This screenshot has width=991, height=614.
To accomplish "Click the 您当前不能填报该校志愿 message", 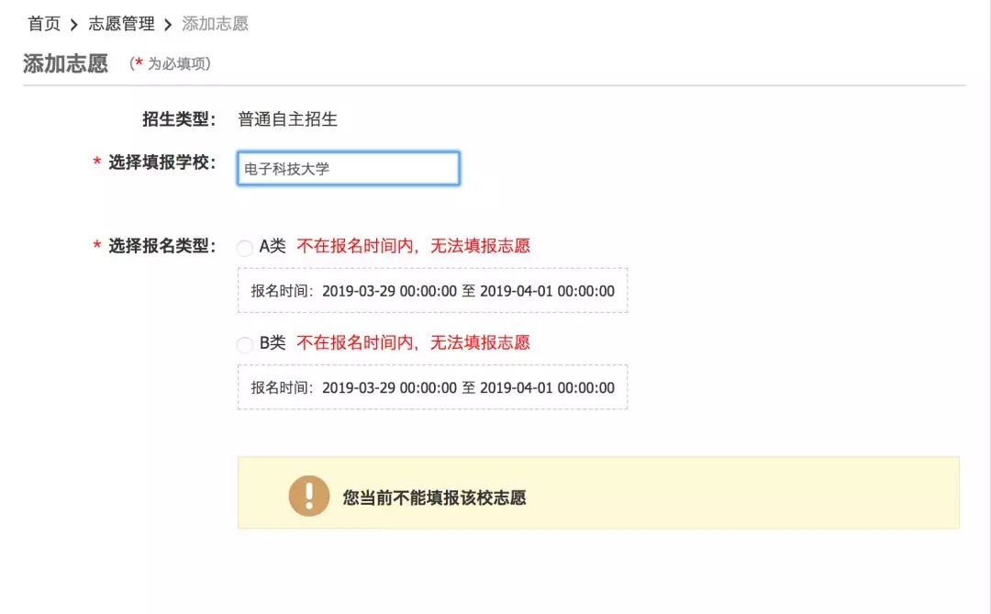I will (434, 497).
